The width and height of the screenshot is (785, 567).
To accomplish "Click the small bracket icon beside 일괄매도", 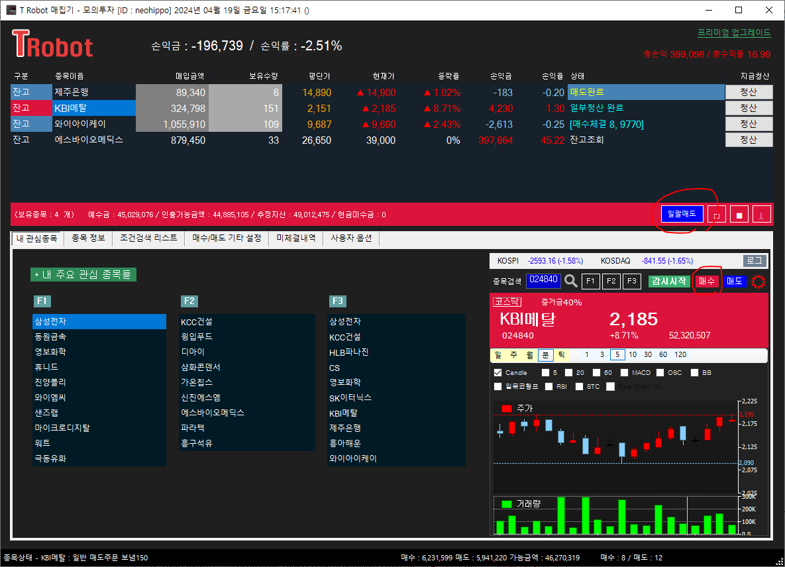I will click(716, 215).
